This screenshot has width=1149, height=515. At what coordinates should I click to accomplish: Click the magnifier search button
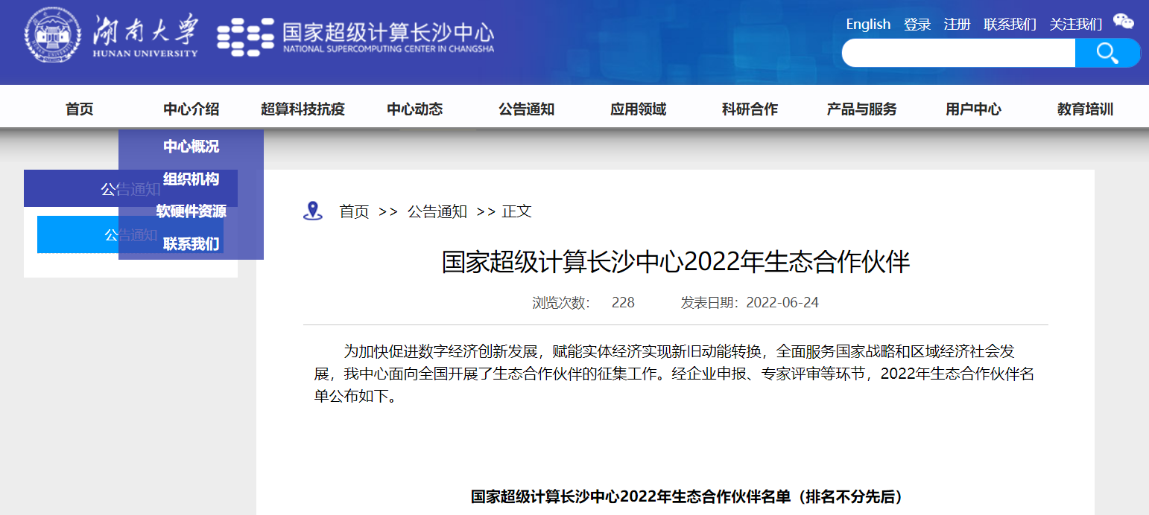(x=1107, y=53)
